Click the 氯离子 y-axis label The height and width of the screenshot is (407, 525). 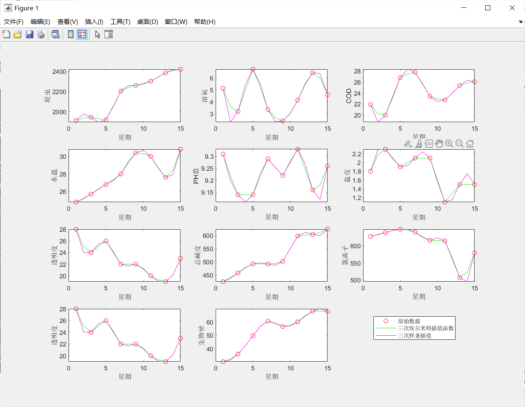345,255
